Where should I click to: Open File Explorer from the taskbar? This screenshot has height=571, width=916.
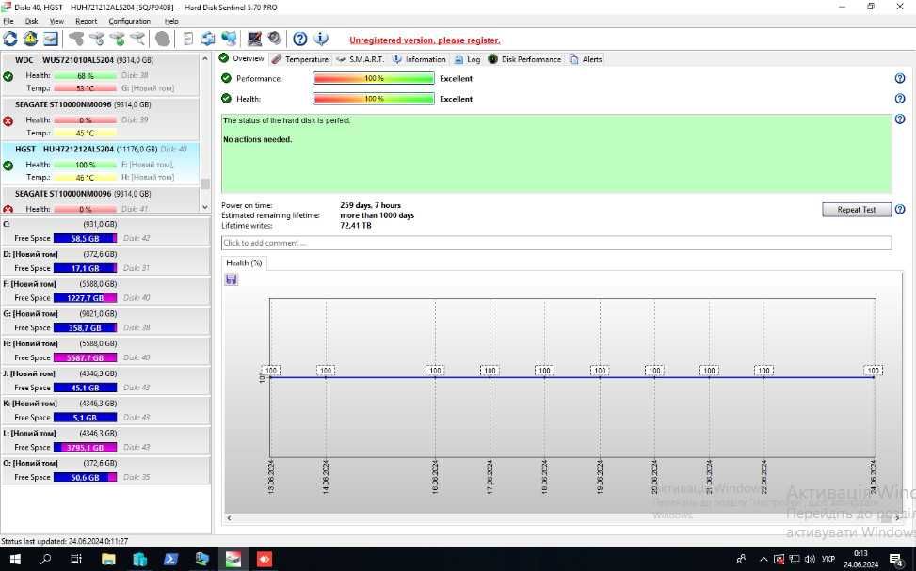(108, 560)
